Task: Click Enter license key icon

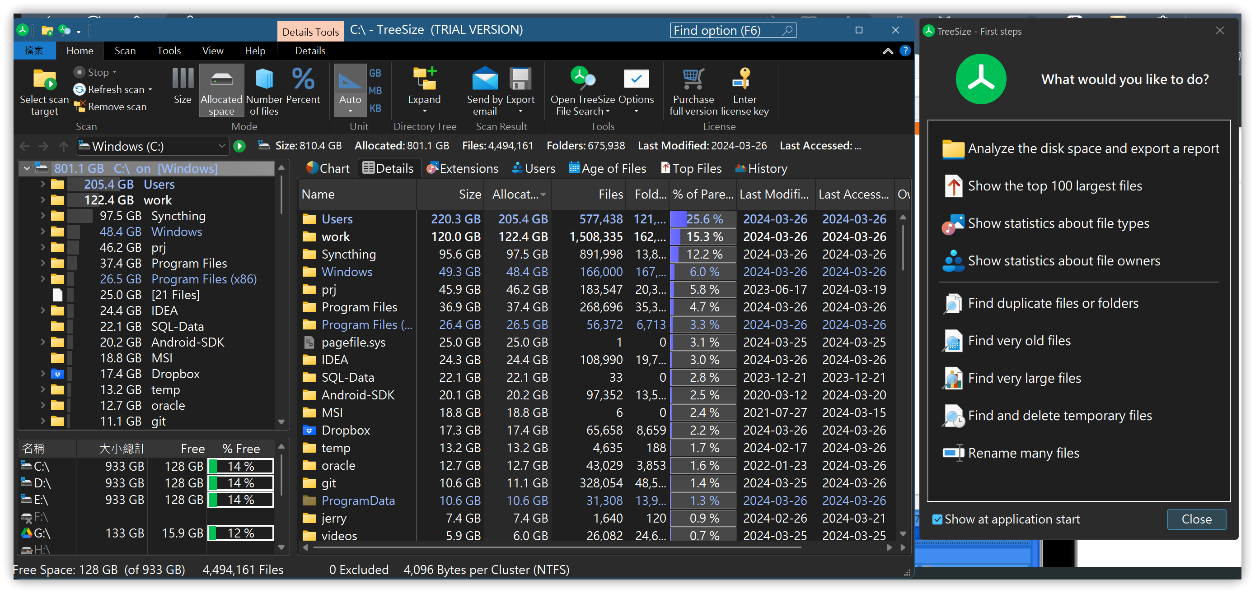Action: pos(744,79)
